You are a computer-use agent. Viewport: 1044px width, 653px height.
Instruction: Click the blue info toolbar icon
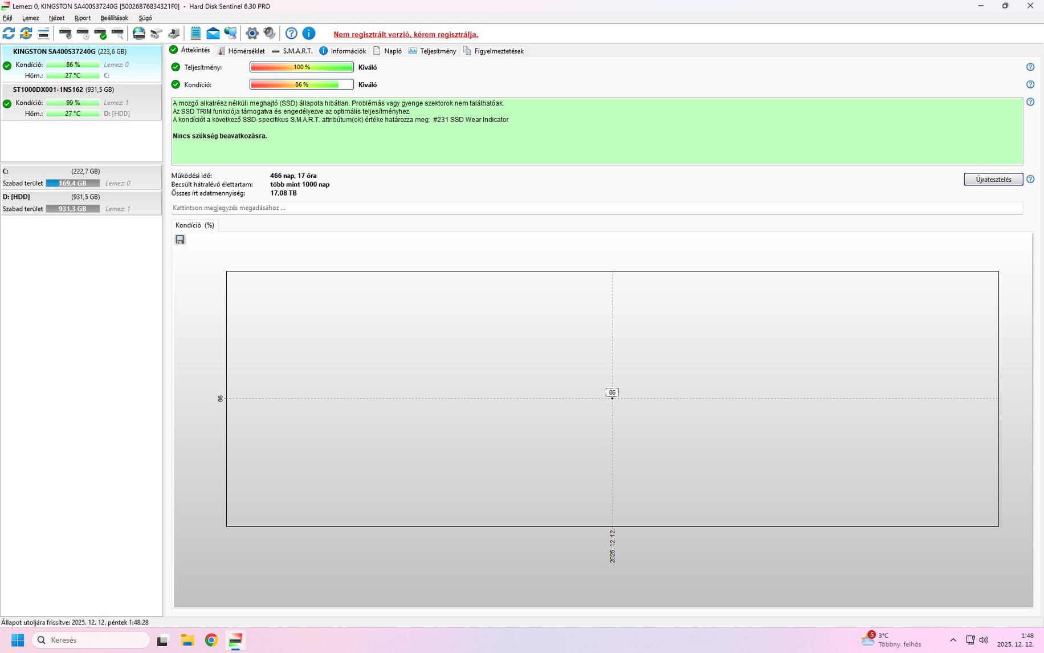309,33
